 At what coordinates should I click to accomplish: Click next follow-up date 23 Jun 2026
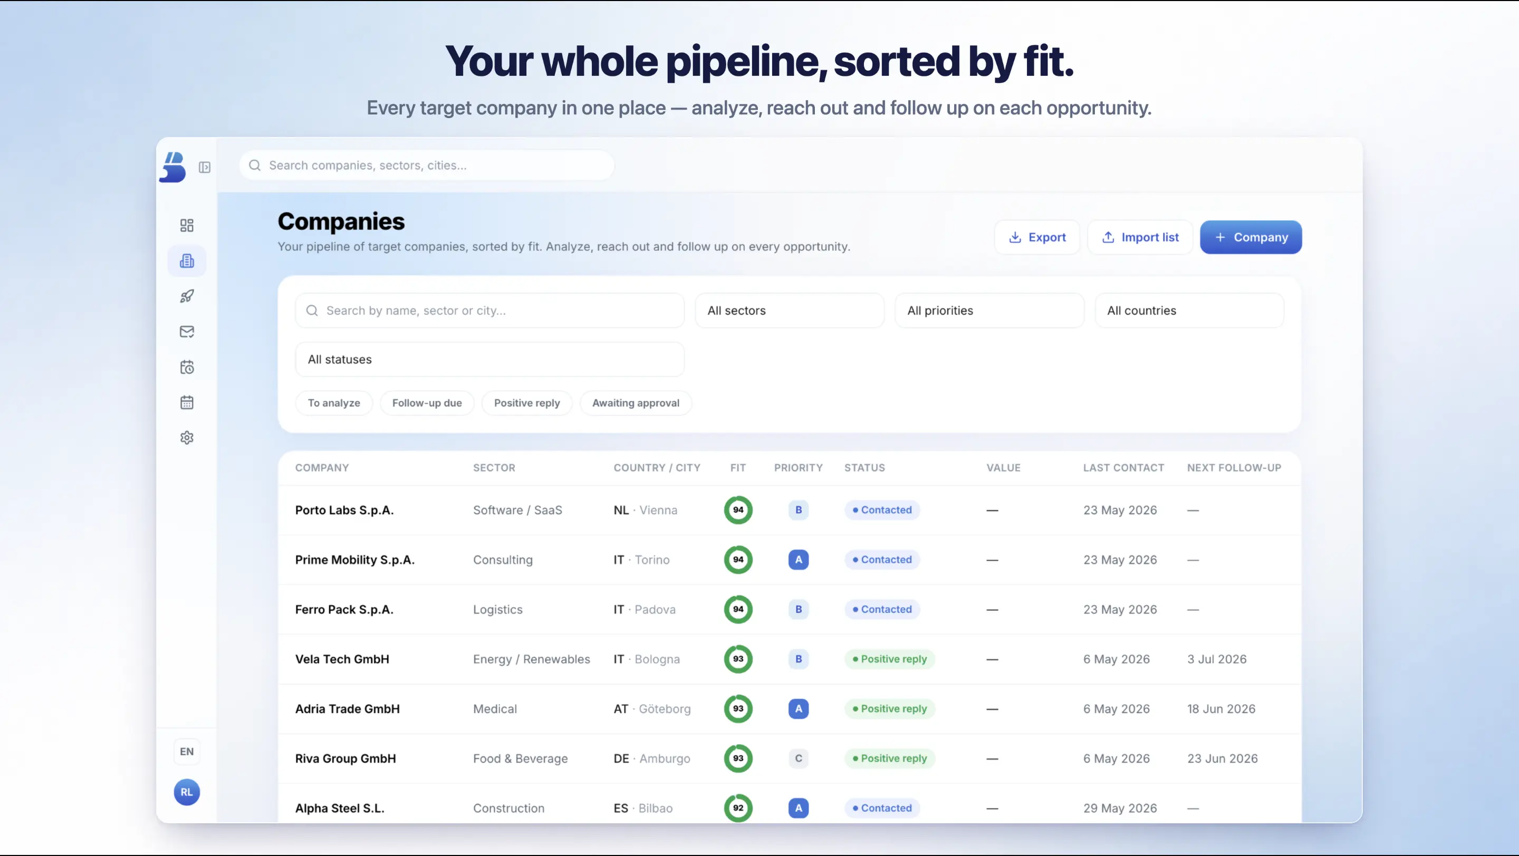1223,758
